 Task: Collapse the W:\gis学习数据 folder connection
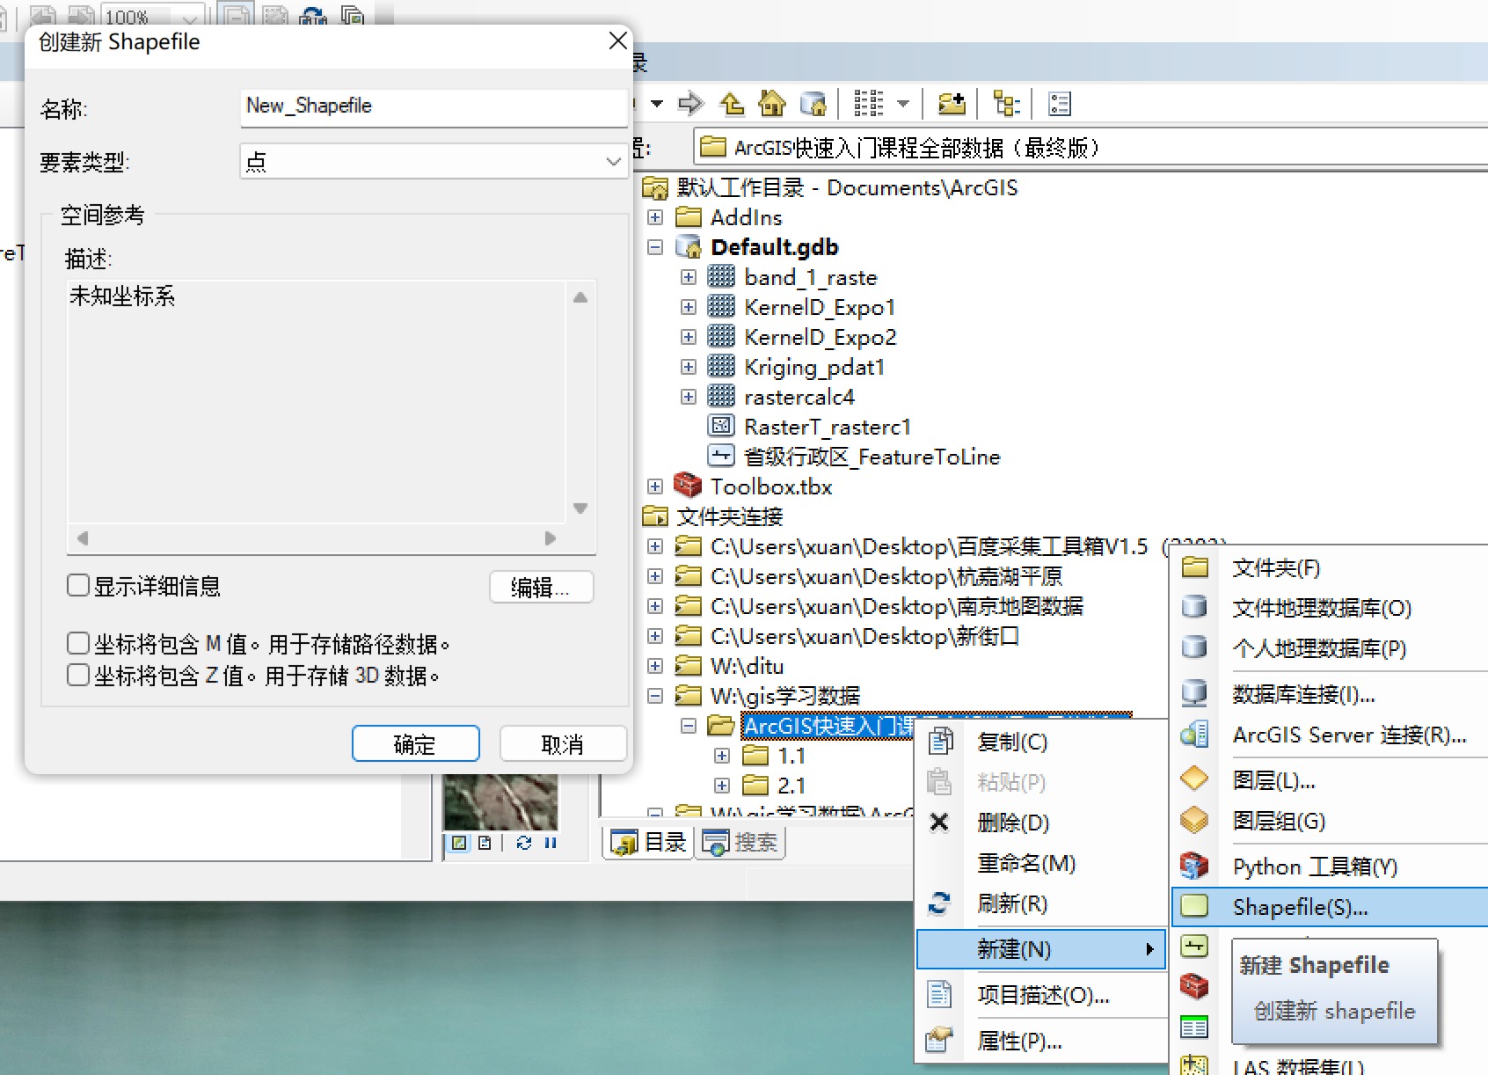[x=654, y=696]
